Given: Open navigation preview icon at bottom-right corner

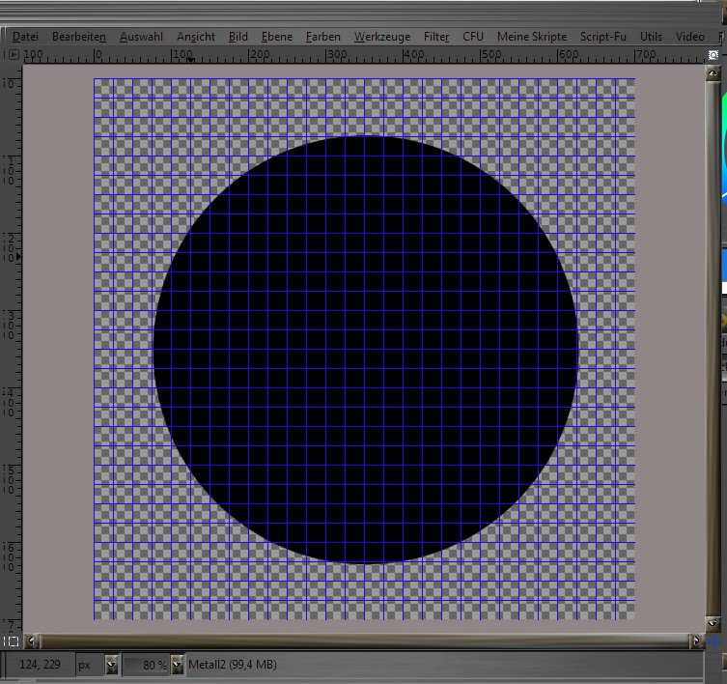Looking at the screenshot, I should pyautogui.click(x=714, y=641).
